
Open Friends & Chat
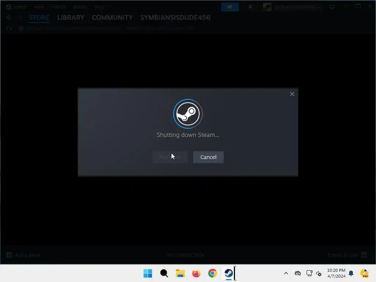pos(347,255)
